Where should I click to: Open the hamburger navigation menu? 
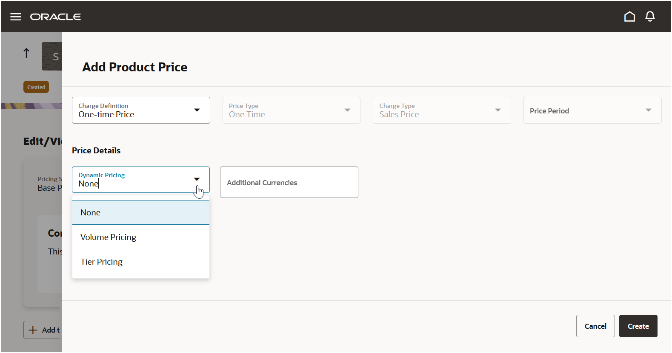click(x=16, y=17)
